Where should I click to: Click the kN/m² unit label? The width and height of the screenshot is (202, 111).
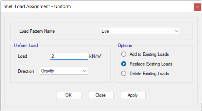pyautogui.click(x=95, y=56)
